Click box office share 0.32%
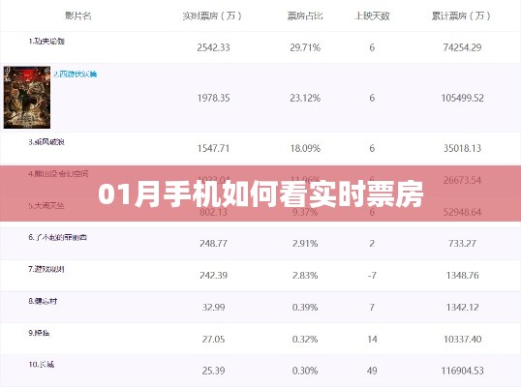This screenshot has width=521, height=387. (x=305, y=339)
